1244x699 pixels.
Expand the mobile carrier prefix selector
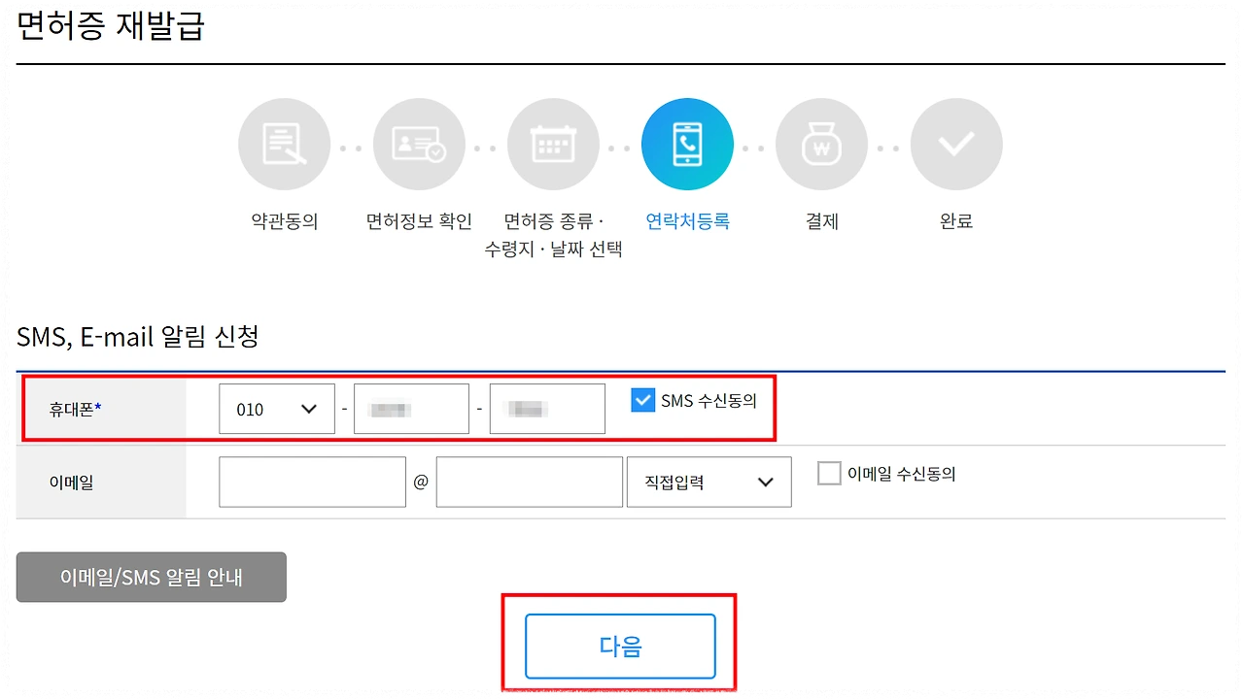point(276,409)
